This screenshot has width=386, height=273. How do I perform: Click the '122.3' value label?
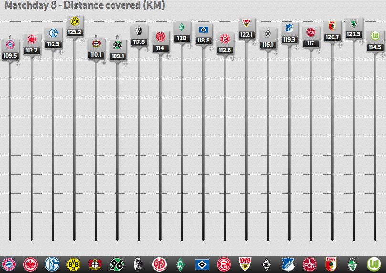[x=354, y=34]
